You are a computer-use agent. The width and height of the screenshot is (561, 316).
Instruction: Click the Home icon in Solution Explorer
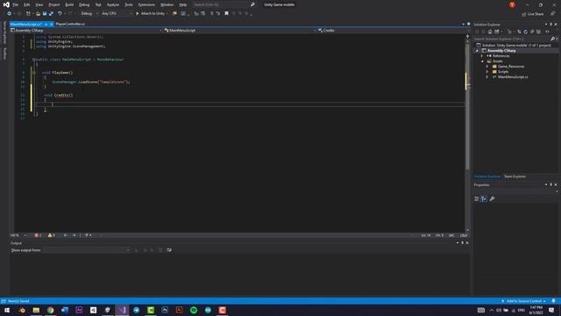(x=490, y=32)
